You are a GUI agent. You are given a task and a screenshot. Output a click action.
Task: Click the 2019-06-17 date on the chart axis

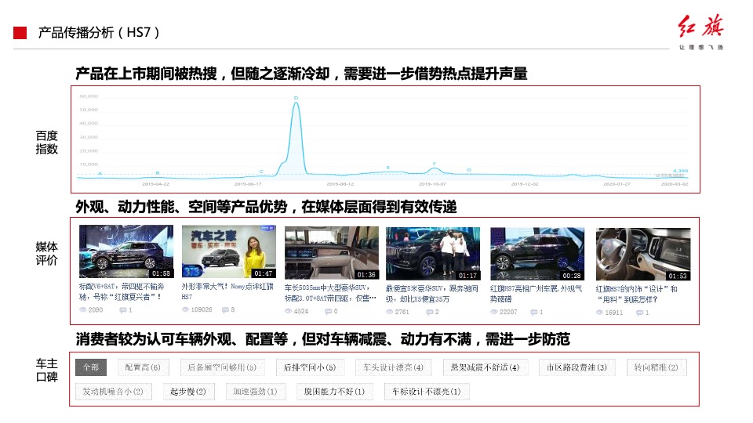(x=248, y=184)
